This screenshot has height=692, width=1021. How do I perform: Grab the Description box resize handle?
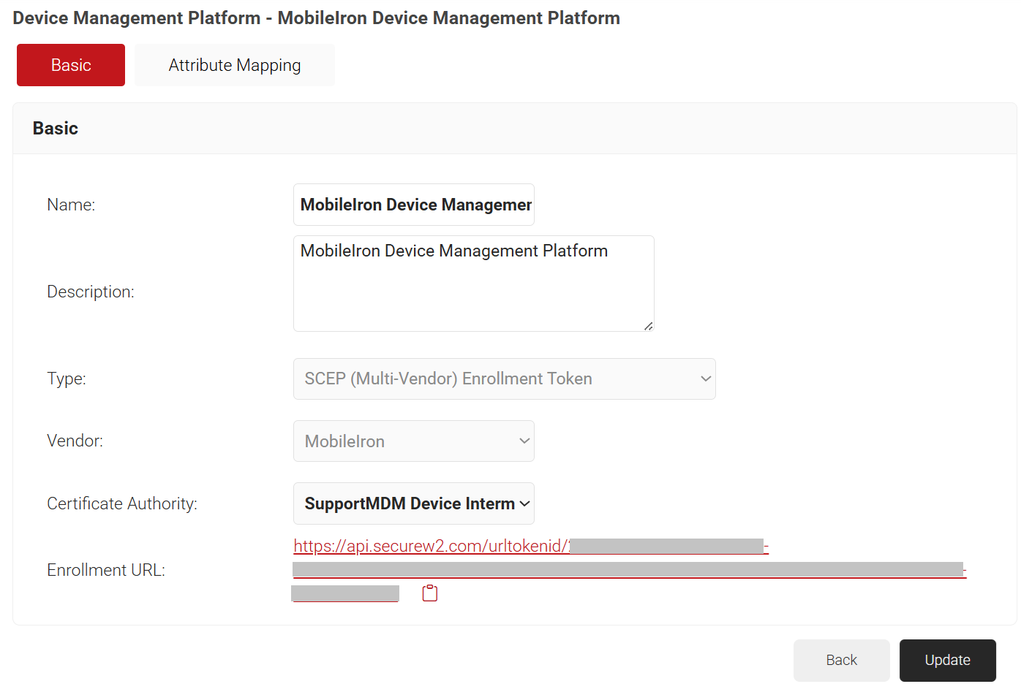pos(648,326)
